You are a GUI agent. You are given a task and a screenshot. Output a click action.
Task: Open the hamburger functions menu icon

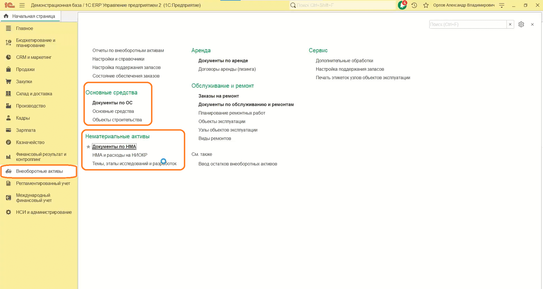pos(22,5)
